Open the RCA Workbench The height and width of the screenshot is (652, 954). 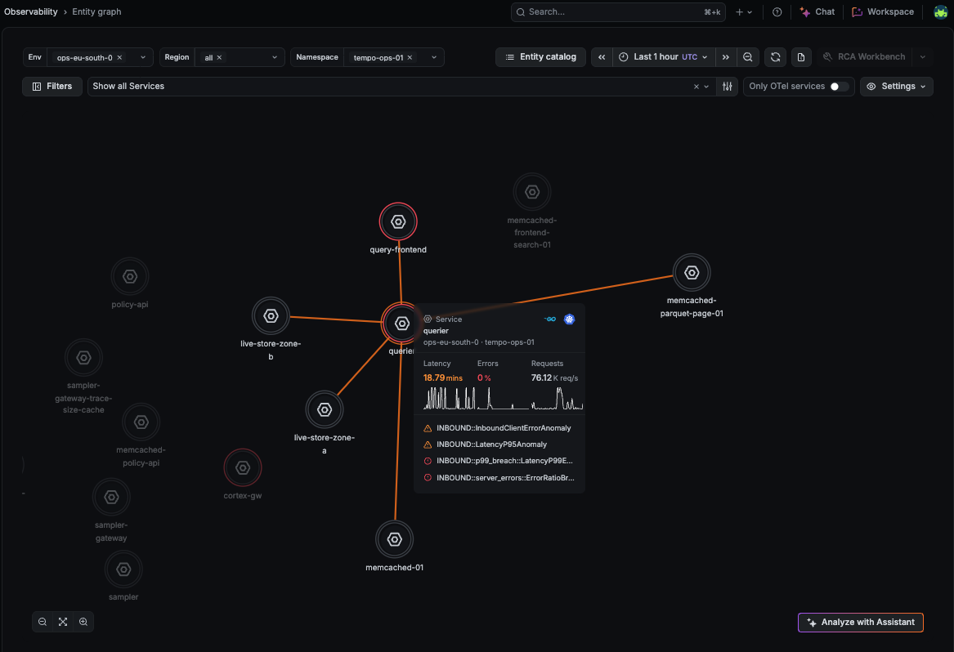coord(864,57)
